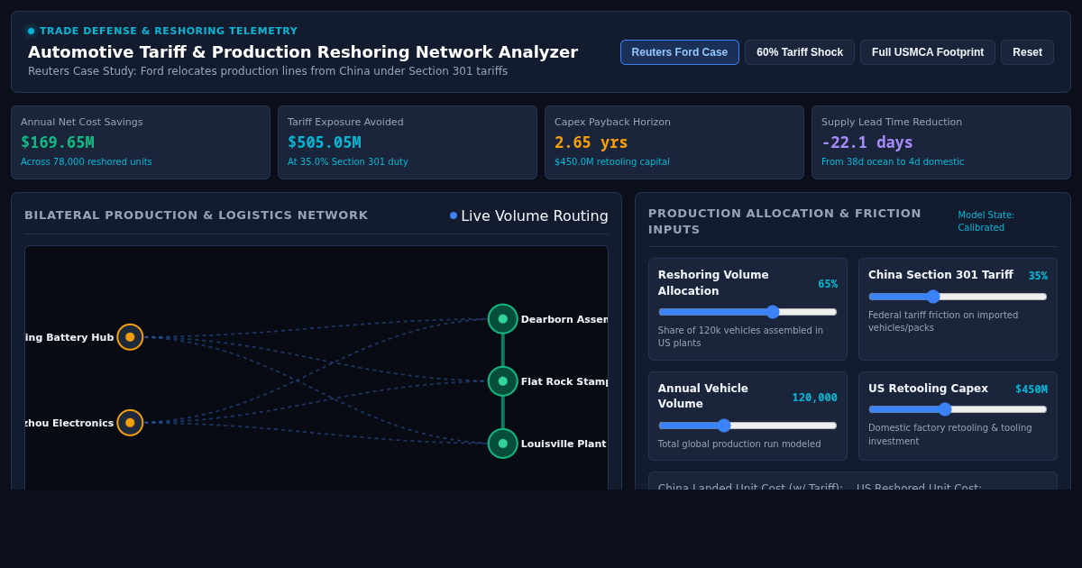Click the Reset button
1082x568 pixels.
[1027, 52]
